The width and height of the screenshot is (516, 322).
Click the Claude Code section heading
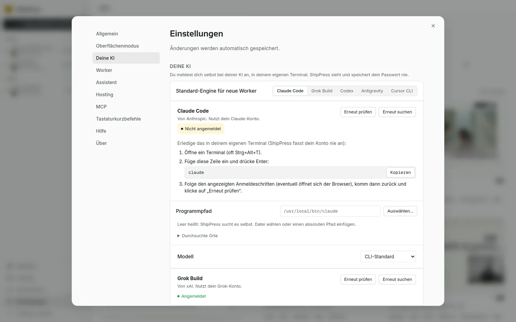pyautogui.click(x=193, y=111)
